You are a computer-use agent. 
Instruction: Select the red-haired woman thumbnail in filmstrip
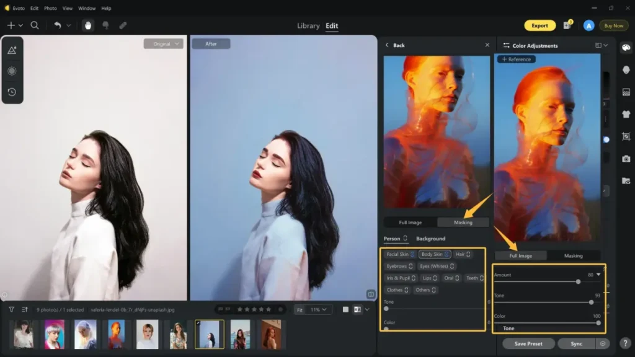click(270, 334)
